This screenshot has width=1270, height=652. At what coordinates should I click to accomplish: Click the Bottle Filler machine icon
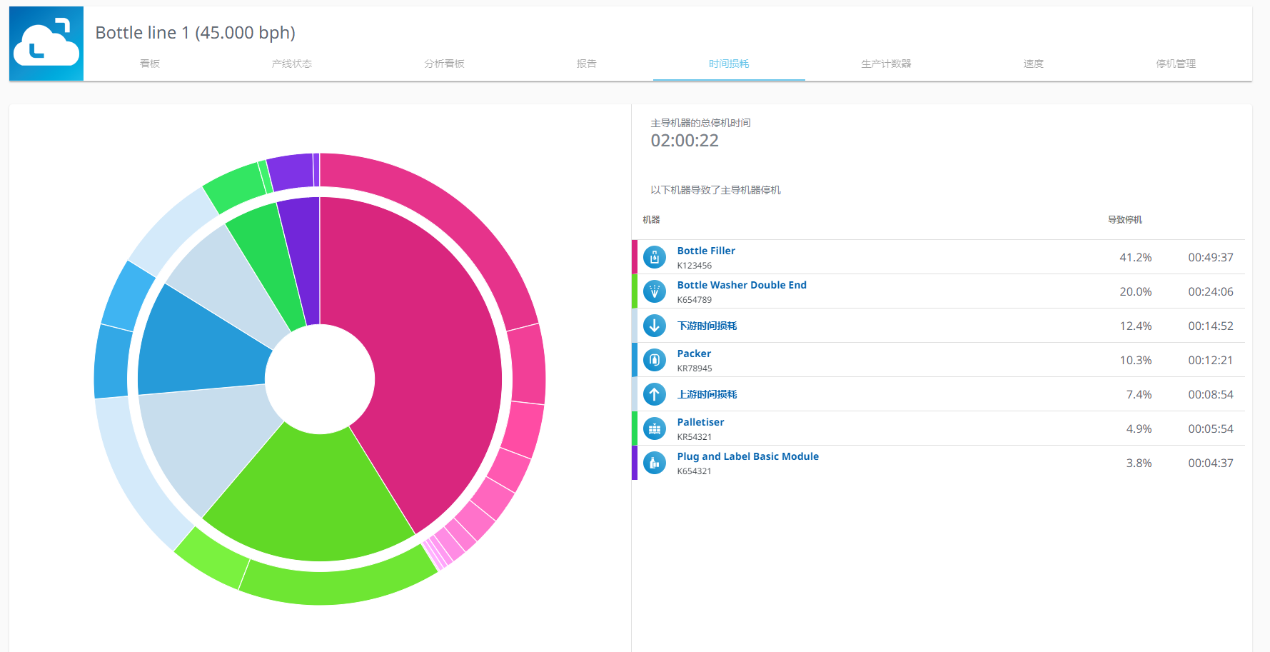click(654, 257)
